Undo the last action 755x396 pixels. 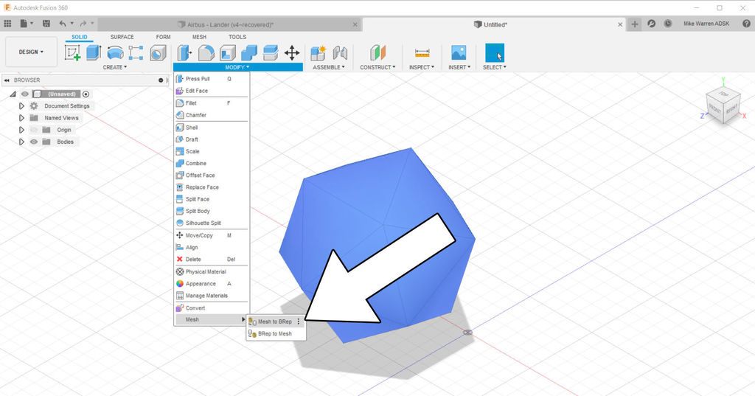(63, 23)
